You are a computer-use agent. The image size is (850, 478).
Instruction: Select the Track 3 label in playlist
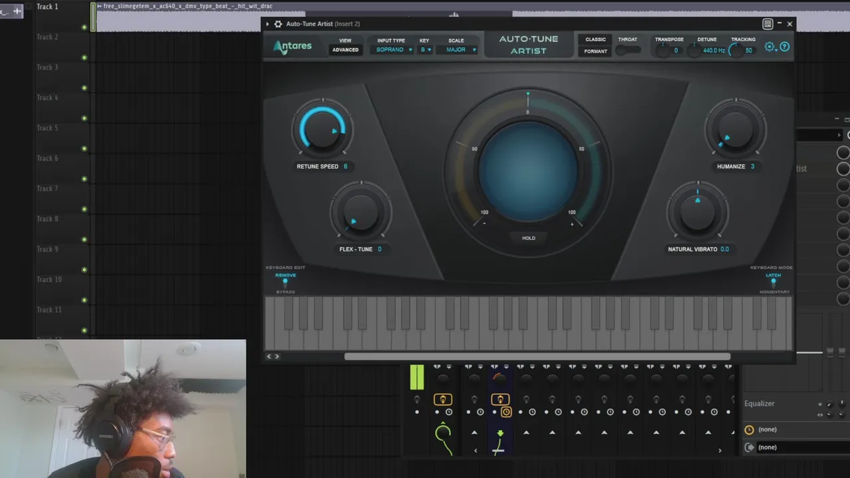(47, 67)
